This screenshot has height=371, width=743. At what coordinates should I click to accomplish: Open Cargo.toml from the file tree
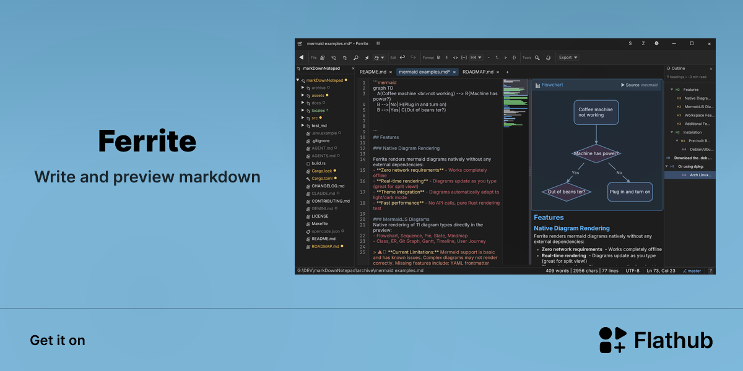[323, 178]
